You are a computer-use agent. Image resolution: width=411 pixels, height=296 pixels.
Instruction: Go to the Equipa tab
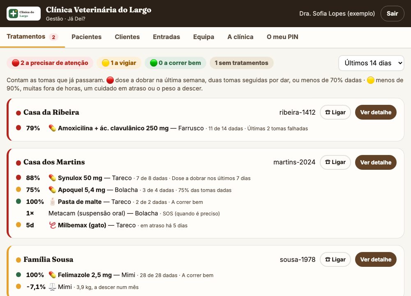pyautogui.click(x=204, y=37)
